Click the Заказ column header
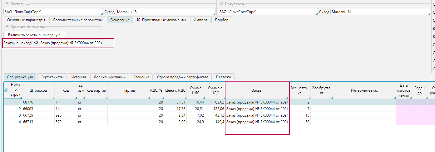 point(256,90)
